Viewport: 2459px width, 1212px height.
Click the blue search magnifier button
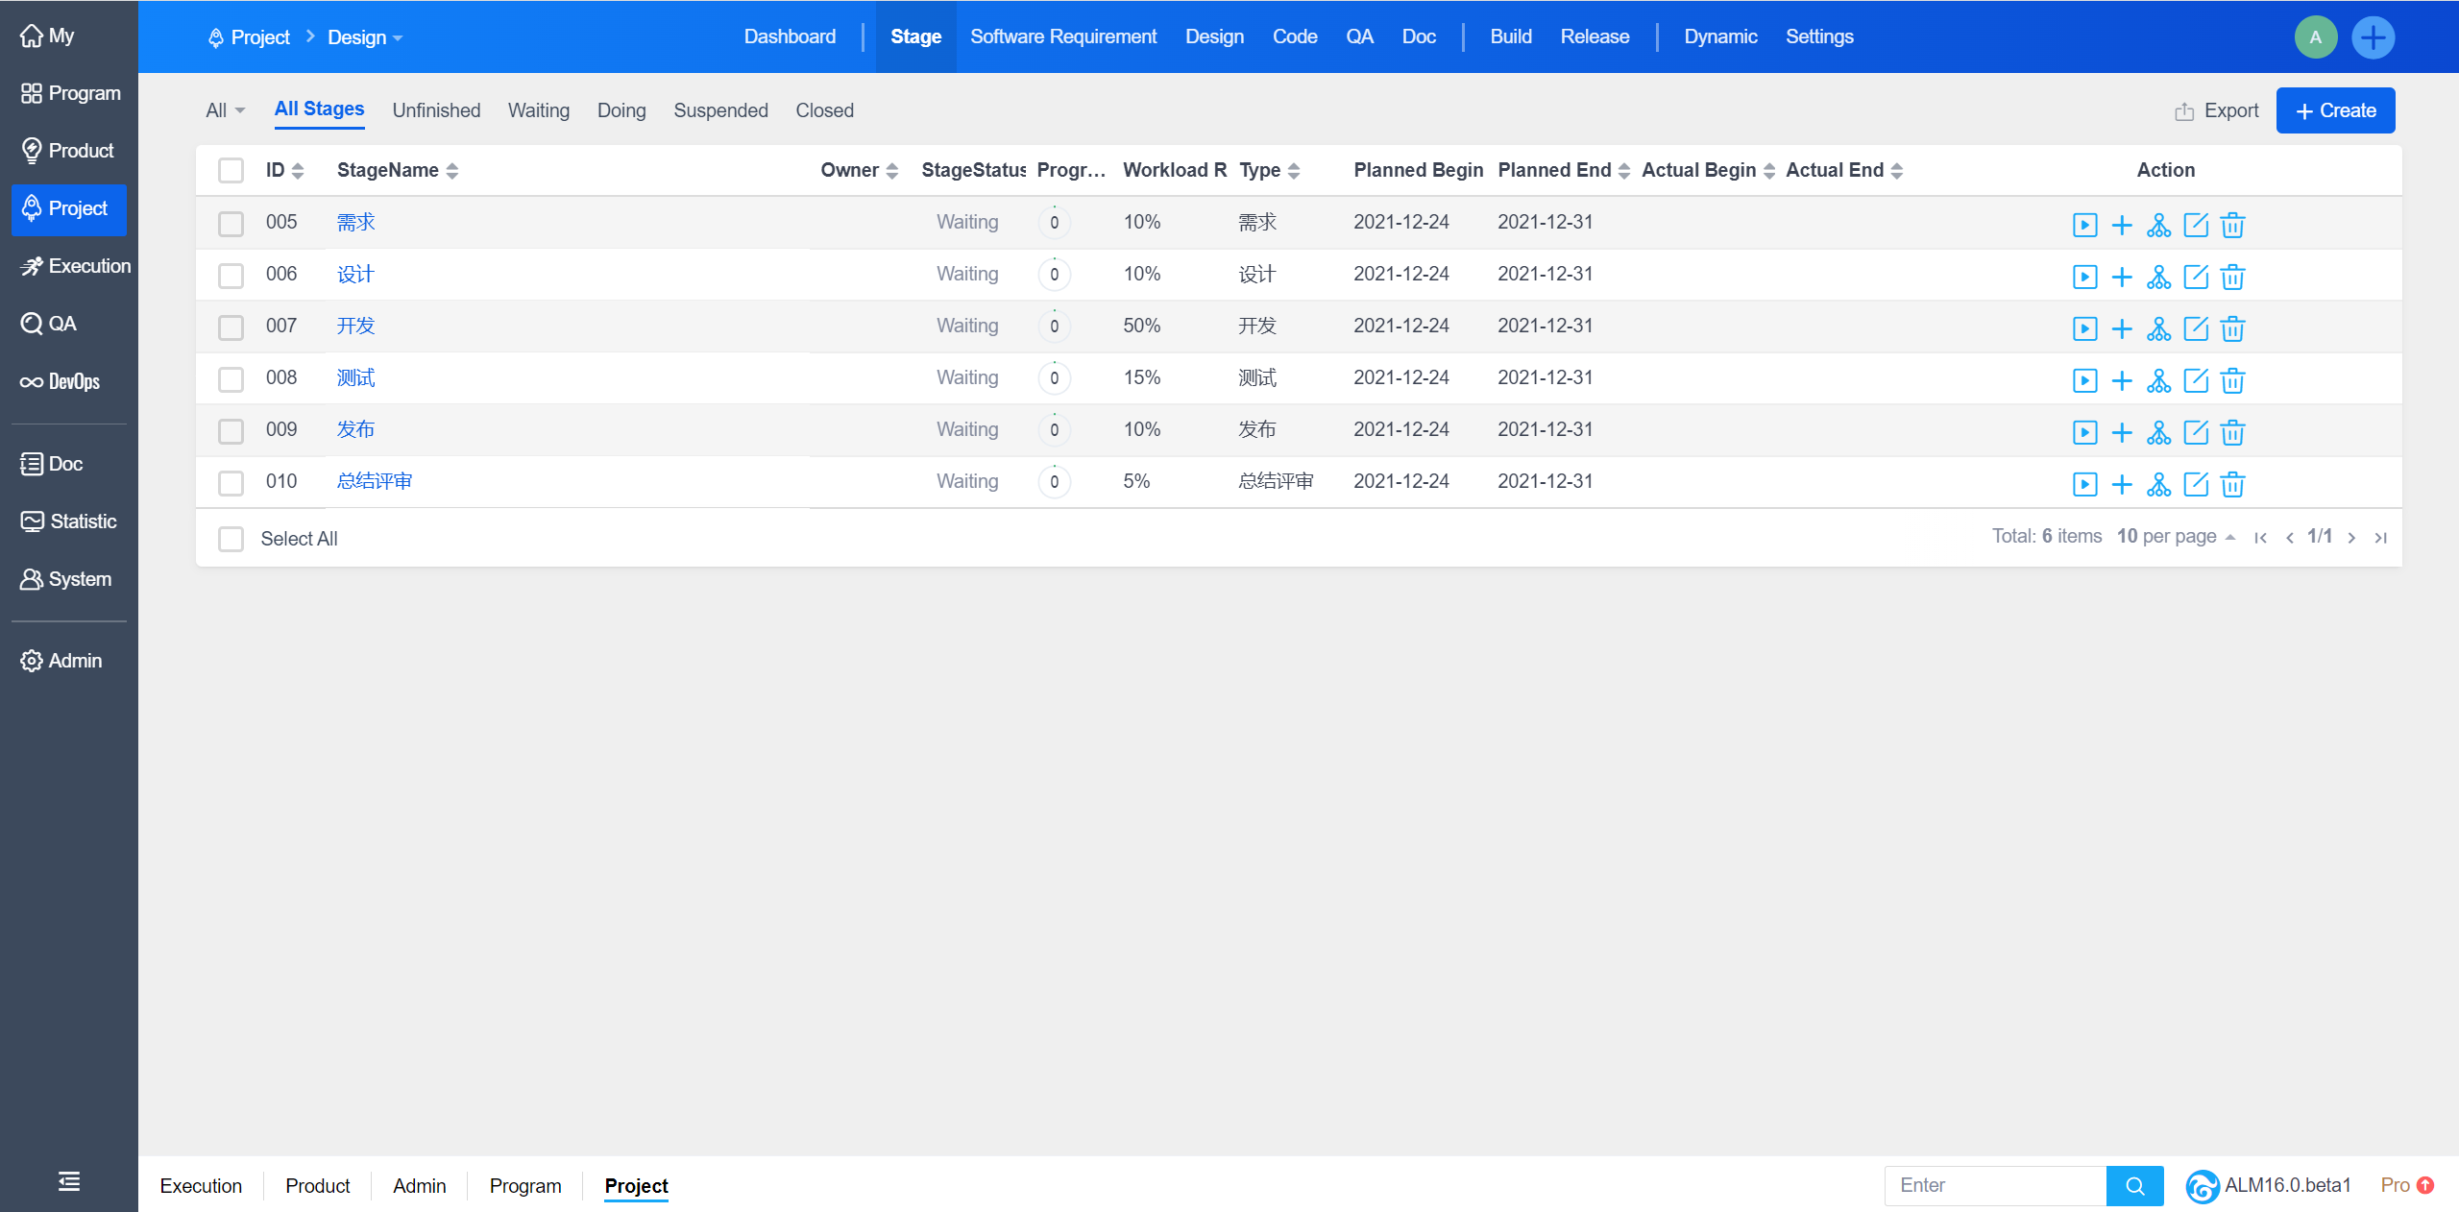[2134, 1185]
